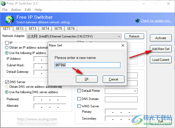Select Use the following IP address
The height and width of the screenshot is (128, 175).
7,53
